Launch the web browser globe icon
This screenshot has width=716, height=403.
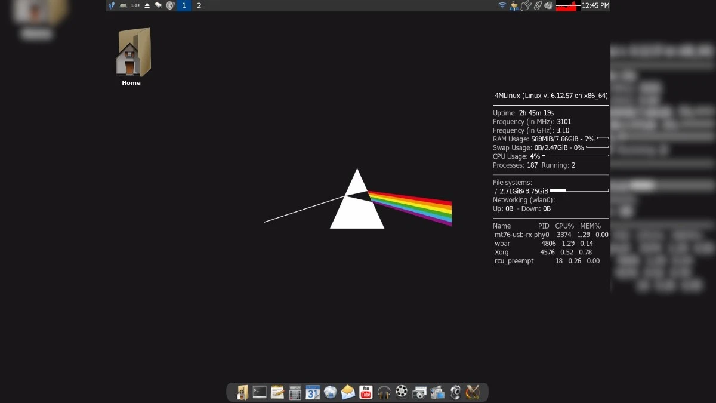coord(331,392)
